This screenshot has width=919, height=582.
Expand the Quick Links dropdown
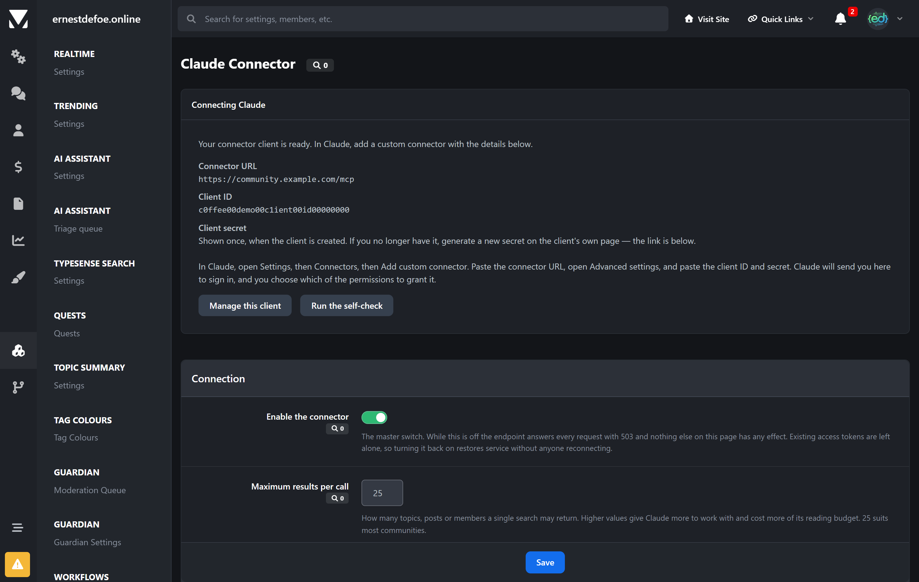pos(781,19)
